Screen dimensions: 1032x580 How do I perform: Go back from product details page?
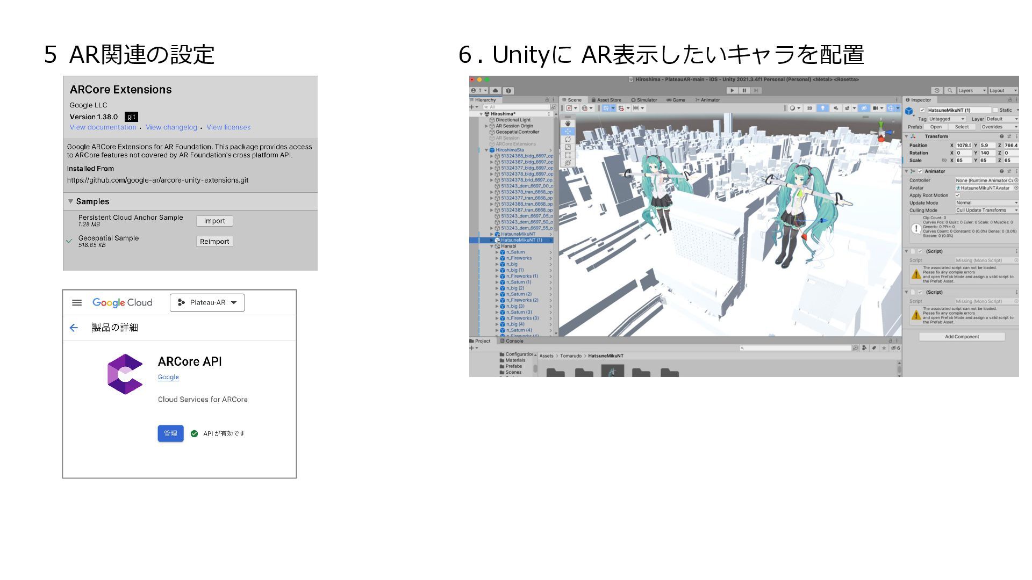tap(74, 328)
